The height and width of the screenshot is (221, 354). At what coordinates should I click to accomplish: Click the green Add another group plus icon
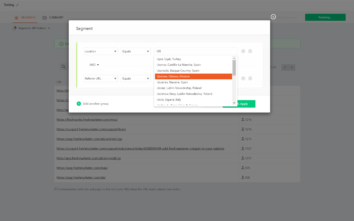coord(79,104)
